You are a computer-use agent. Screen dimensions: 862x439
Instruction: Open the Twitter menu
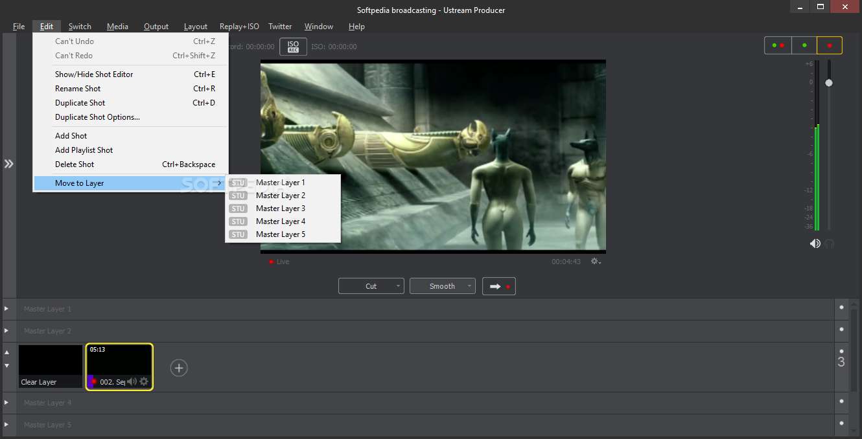(280, 27)
